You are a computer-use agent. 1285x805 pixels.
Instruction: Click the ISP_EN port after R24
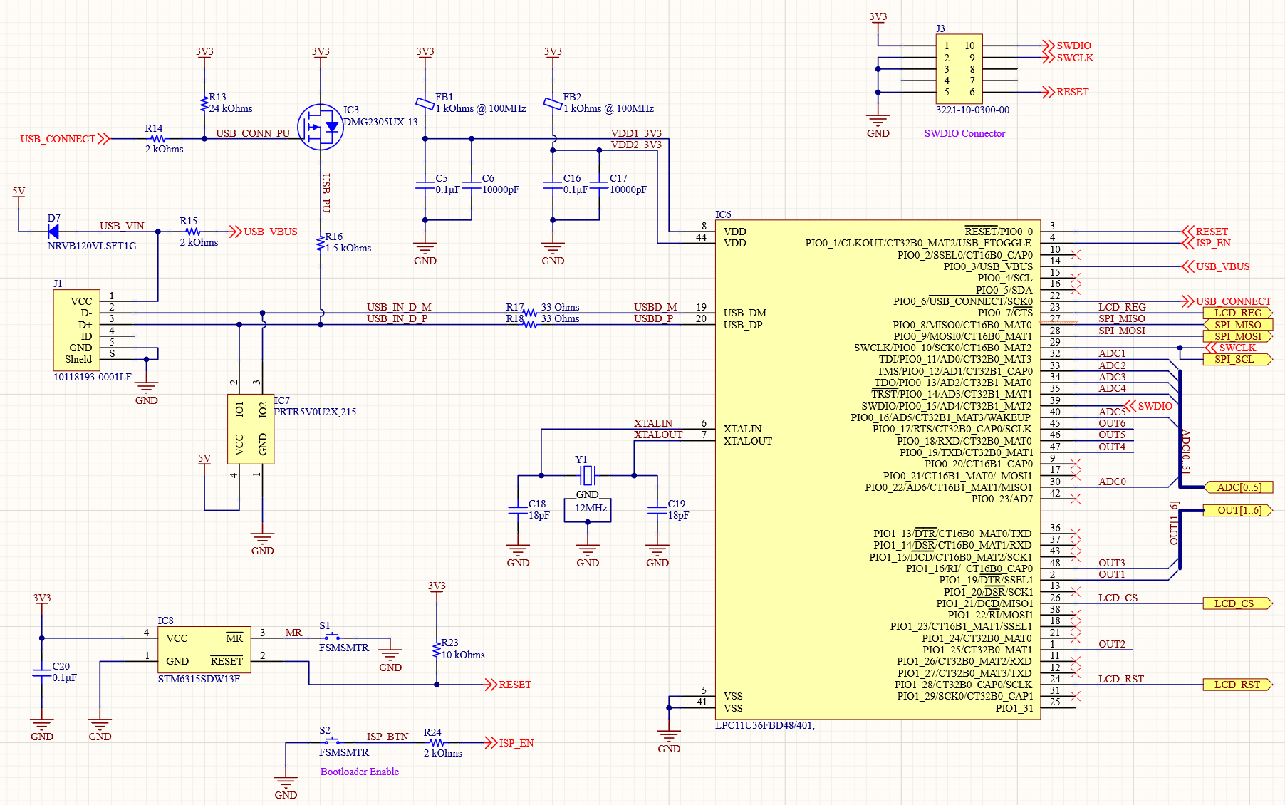pyautogui.click(x=510, y=743)
